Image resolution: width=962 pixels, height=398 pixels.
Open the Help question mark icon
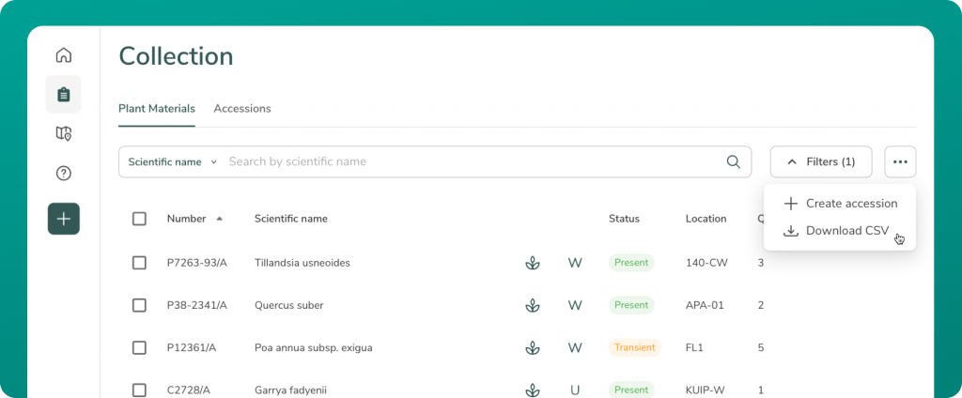point(63,173)
